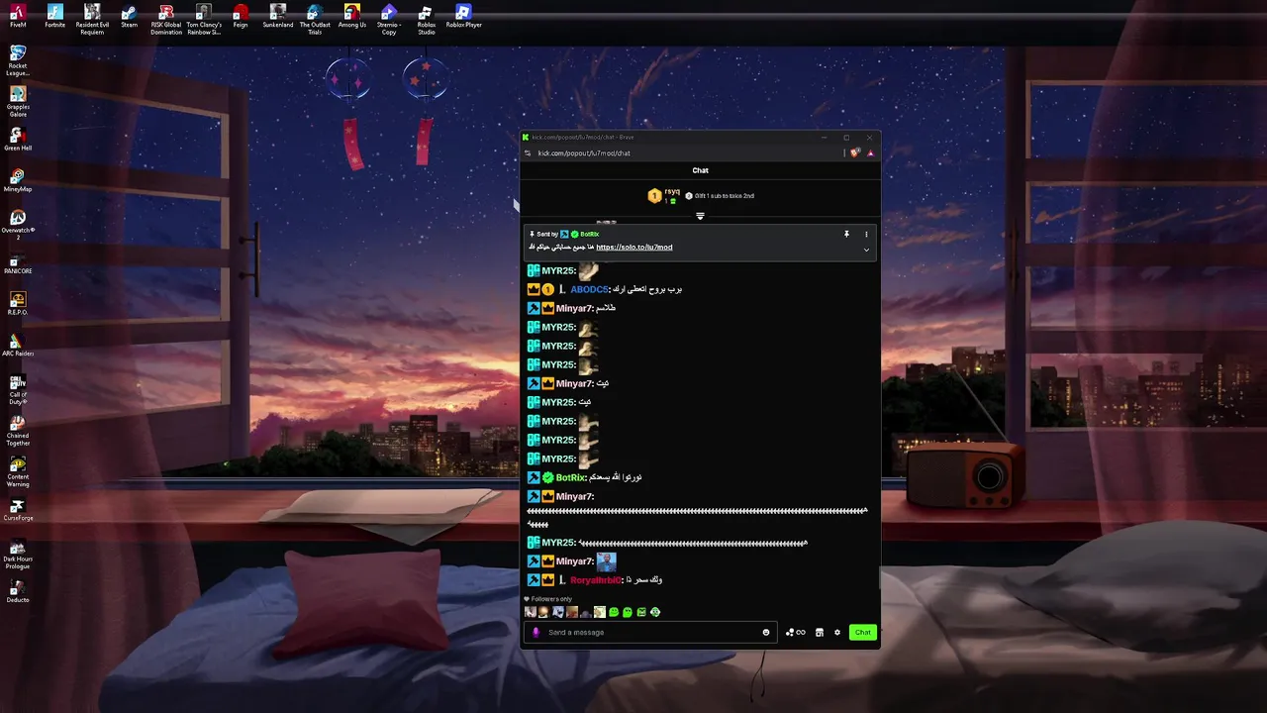1267x713 pixels.
Task: Open the Among Us desktop shortcut
Action: 352,16
